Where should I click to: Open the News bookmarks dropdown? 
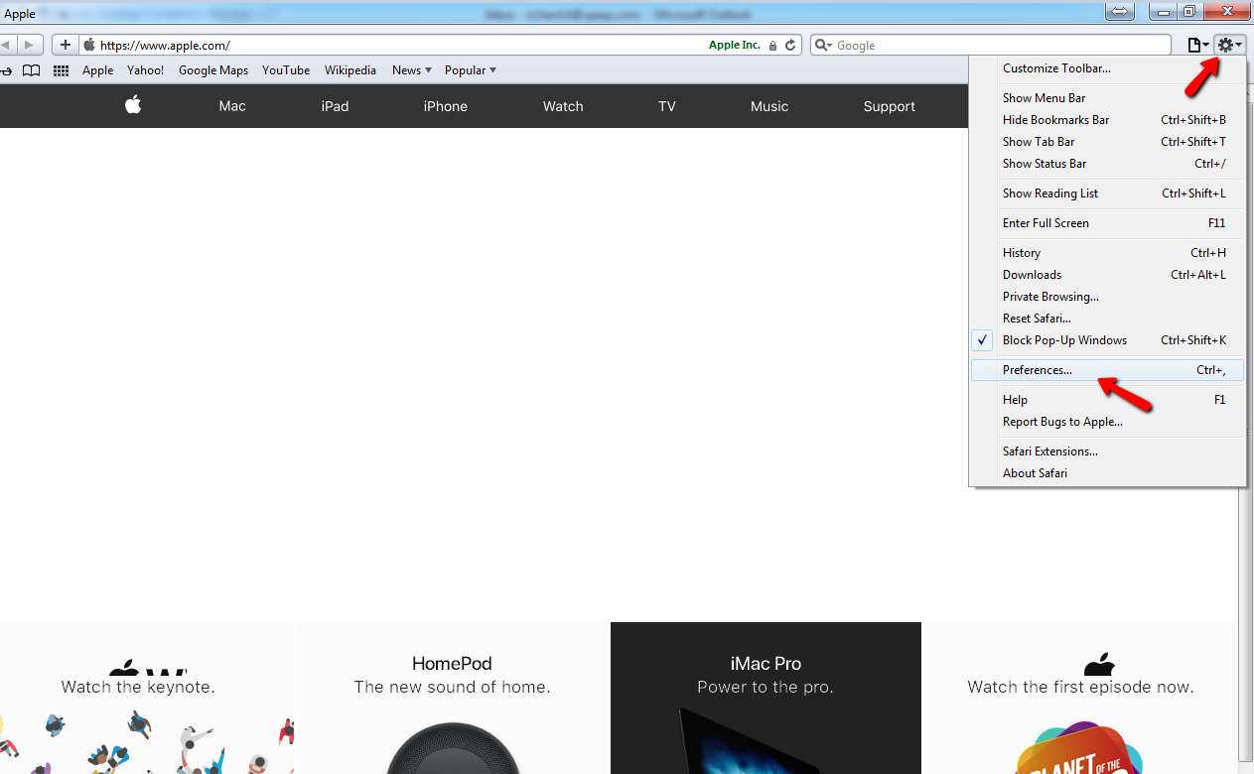point(412,70)
